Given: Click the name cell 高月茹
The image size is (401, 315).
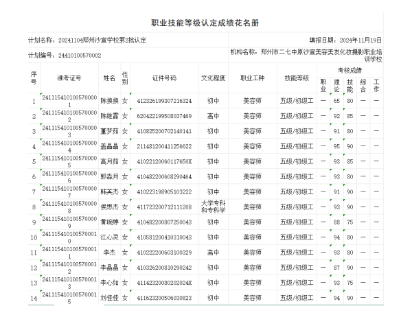Looking at the screenshot, I should click(x=109, y=161).
